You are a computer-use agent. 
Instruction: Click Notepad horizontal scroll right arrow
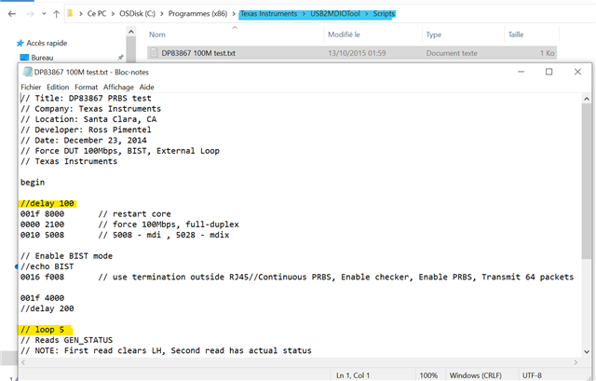(x=576, y=362)
